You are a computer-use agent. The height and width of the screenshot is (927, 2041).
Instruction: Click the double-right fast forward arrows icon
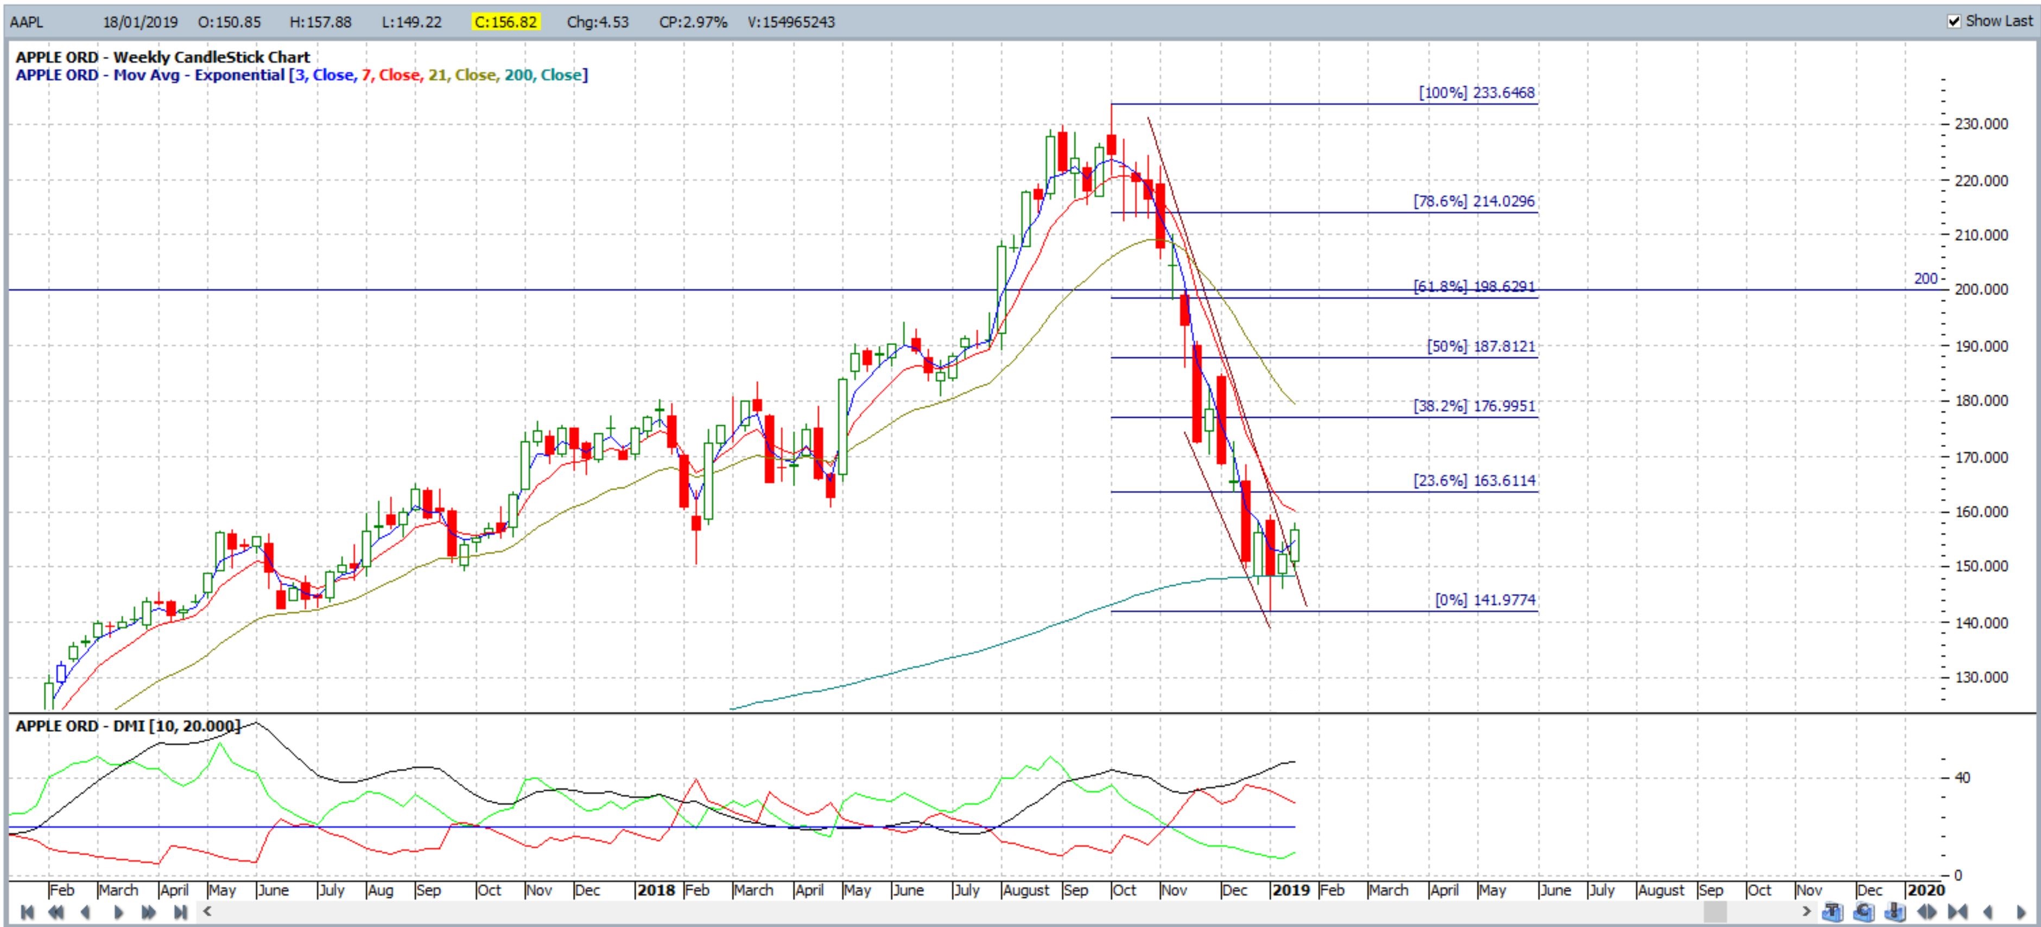pos(149,912)
